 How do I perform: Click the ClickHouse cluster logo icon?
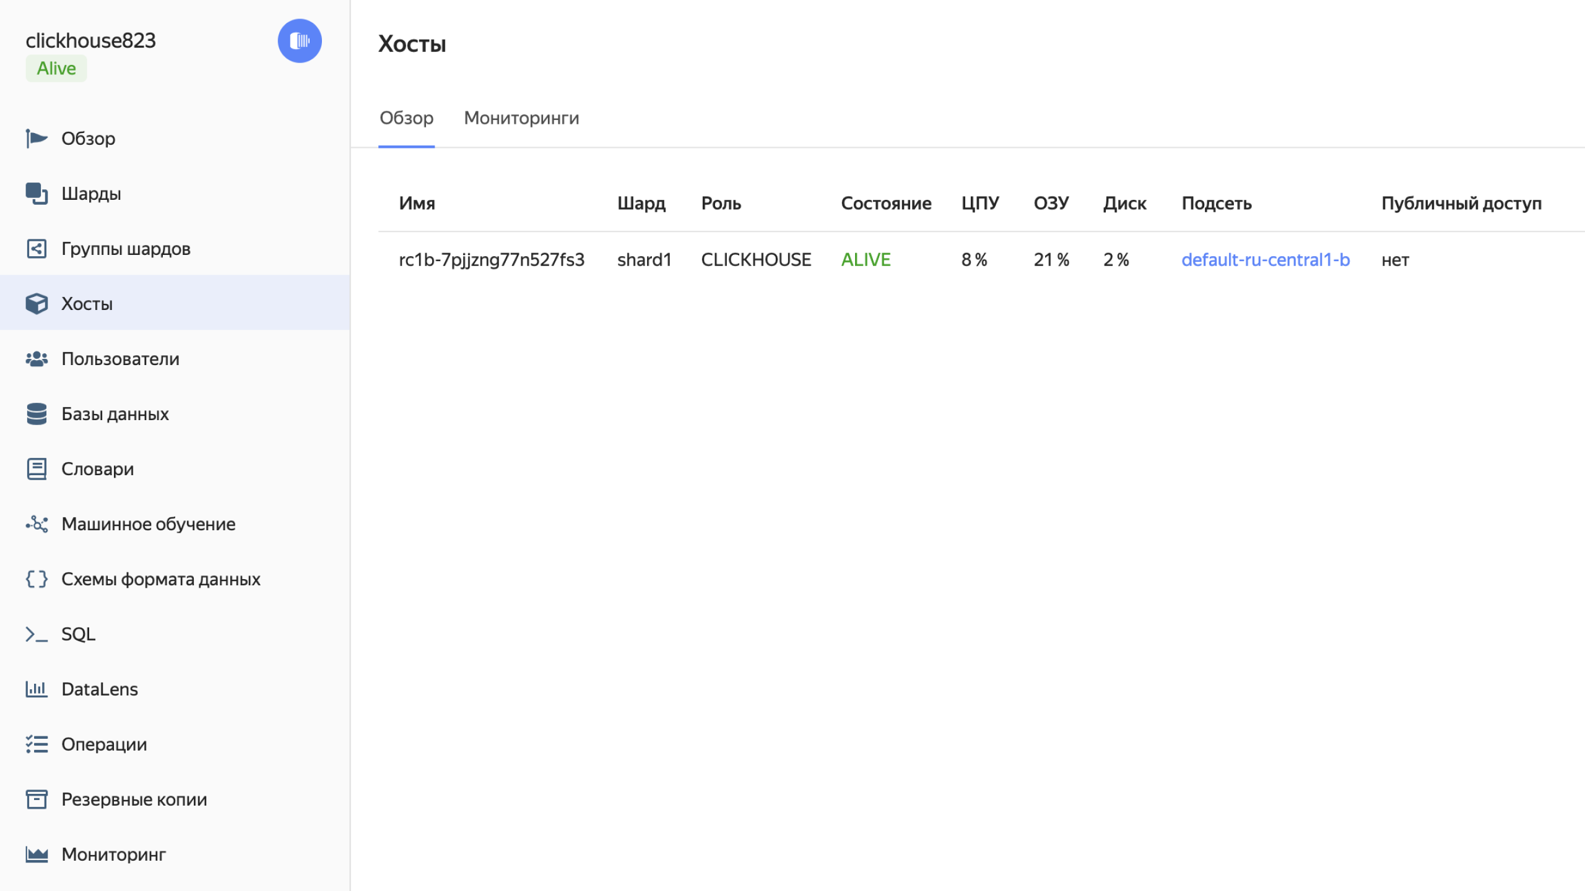[300, 41]
